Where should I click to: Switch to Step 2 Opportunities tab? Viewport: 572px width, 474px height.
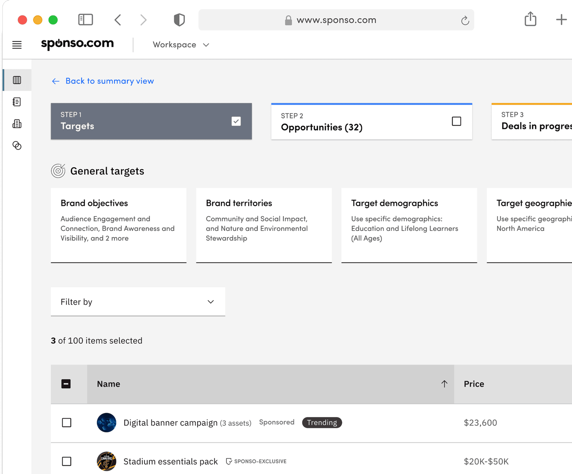(371, 122)
